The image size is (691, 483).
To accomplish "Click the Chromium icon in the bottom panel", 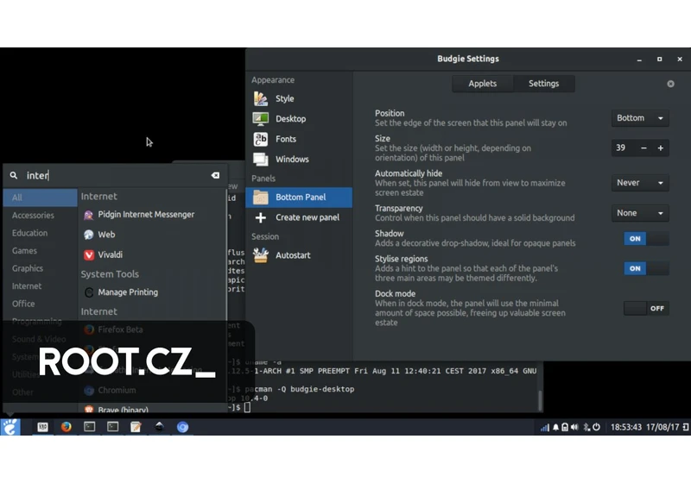I will [x=182, y=427].
